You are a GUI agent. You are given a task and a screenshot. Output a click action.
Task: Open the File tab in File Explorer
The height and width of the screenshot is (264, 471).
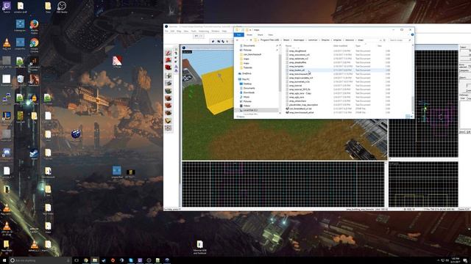pos(239,34)
